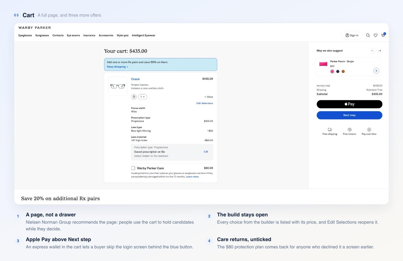Select the brown pouch color swatch
403x261 pixels.
[x=343, y=71]
